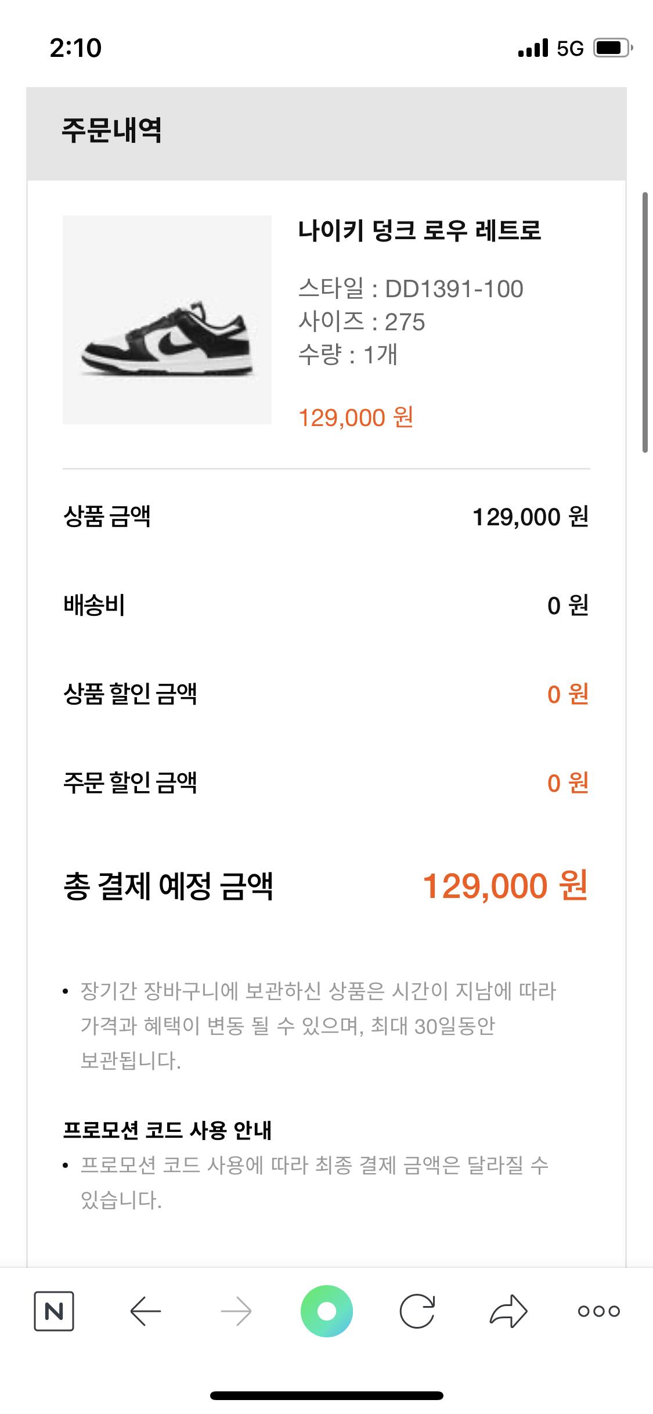Viewport: 653px width, 1414px height.
Task: Tap the share arrow icon
Action: 508,1311
